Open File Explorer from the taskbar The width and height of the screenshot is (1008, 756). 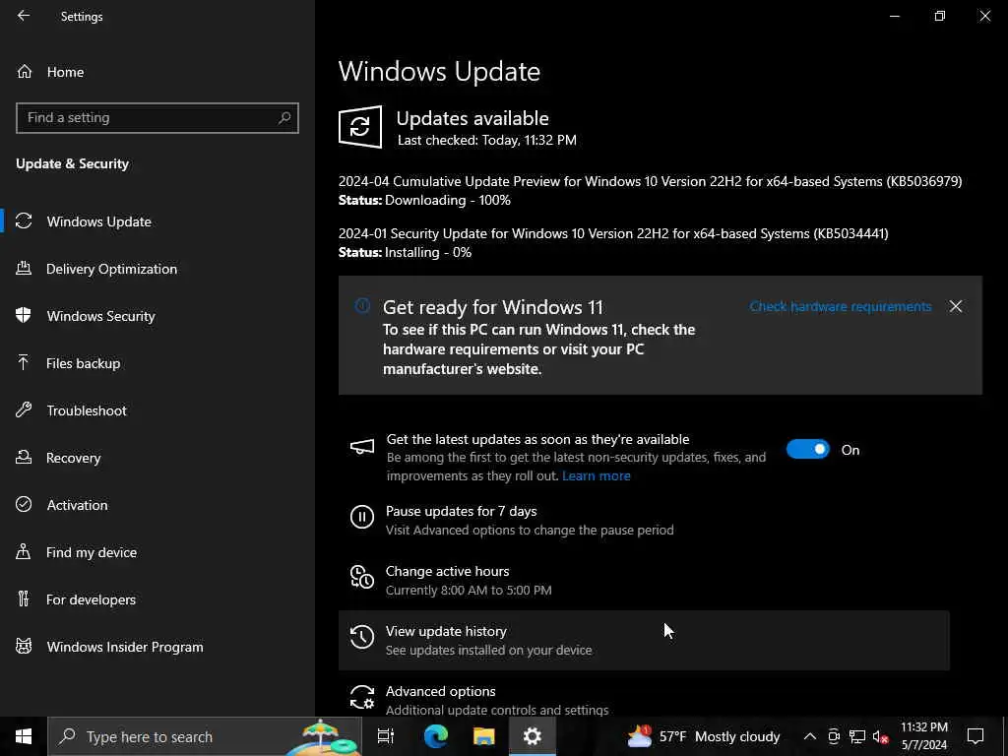click(x=484, y=736)
